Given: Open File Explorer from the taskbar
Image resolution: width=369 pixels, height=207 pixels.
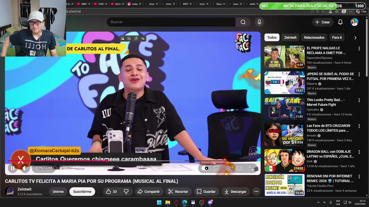Looking at the screenshot, I should [x=168, y=202].
